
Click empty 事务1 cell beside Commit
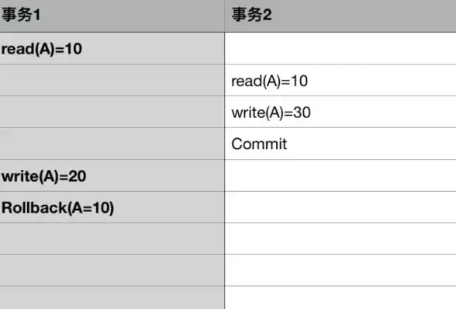[x=112, y=144]
